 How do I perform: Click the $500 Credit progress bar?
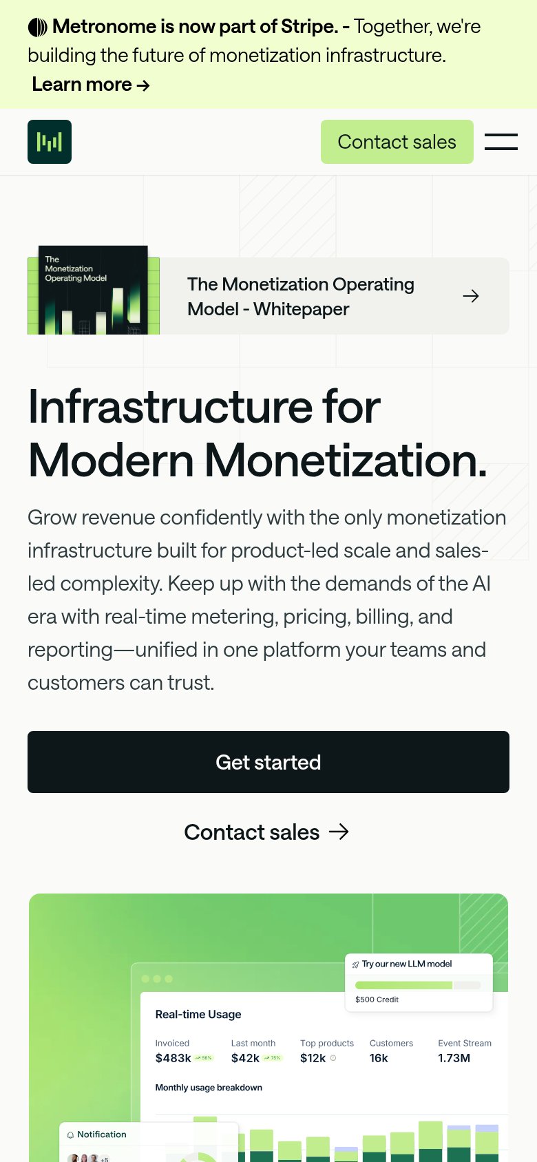(x=418, y=985)
